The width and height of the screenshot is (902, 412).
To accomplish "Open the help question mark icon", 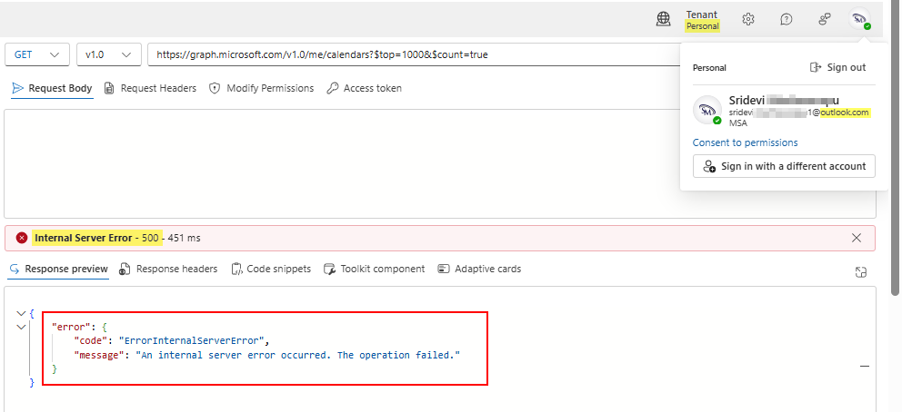I will [787, 19].
